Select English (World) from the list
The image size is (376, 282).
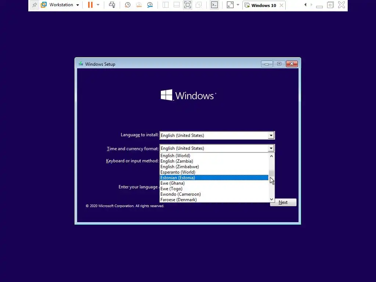click(214, 156)
